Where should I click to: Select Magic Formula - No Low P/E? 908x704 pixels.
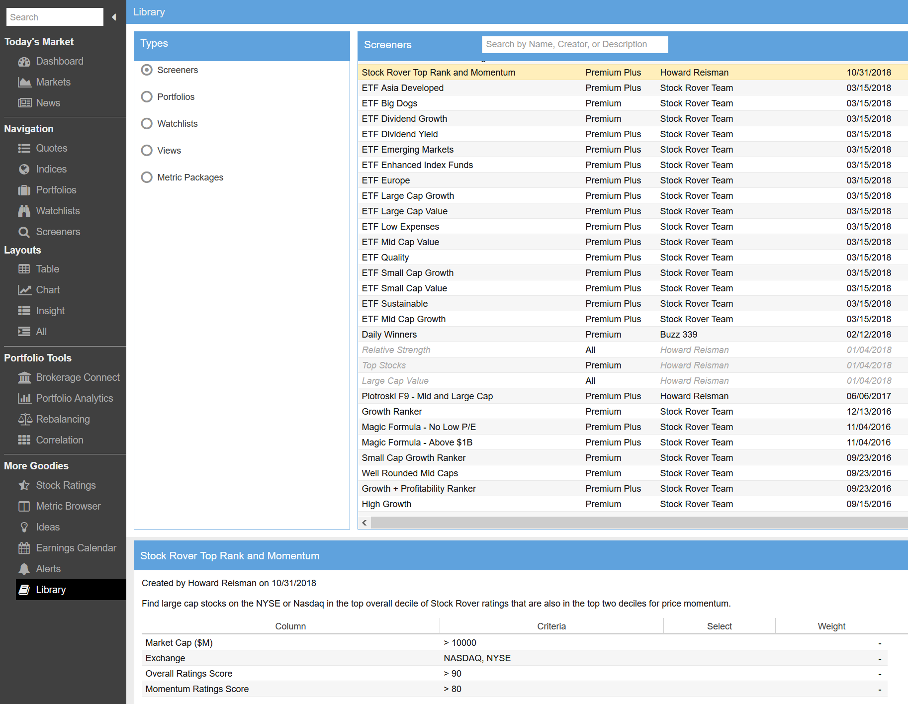point(633,427)
